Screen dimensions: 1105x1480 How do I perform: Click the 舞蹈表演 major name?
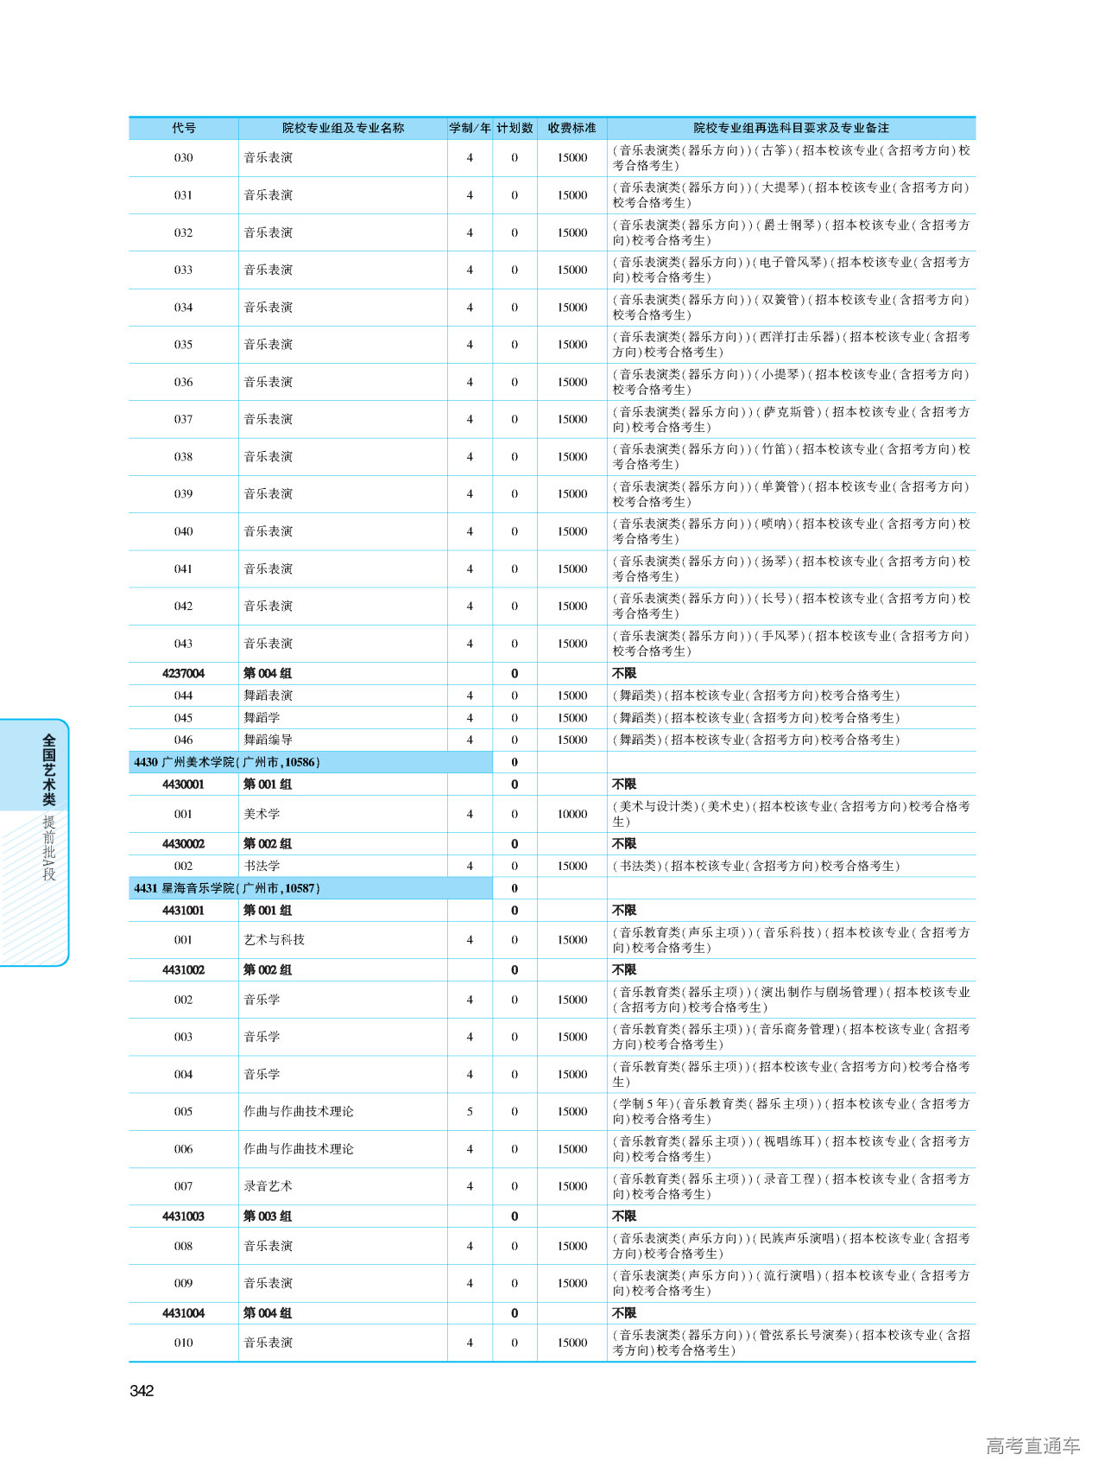(268, 696)
